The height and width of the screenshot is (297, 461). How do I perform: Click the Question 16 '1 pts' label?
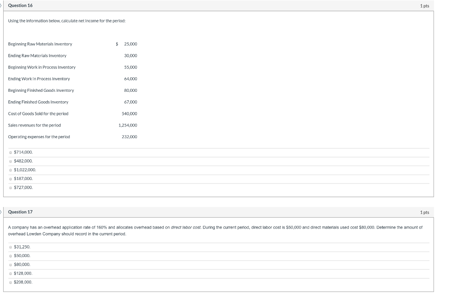(x=425, y=6)
